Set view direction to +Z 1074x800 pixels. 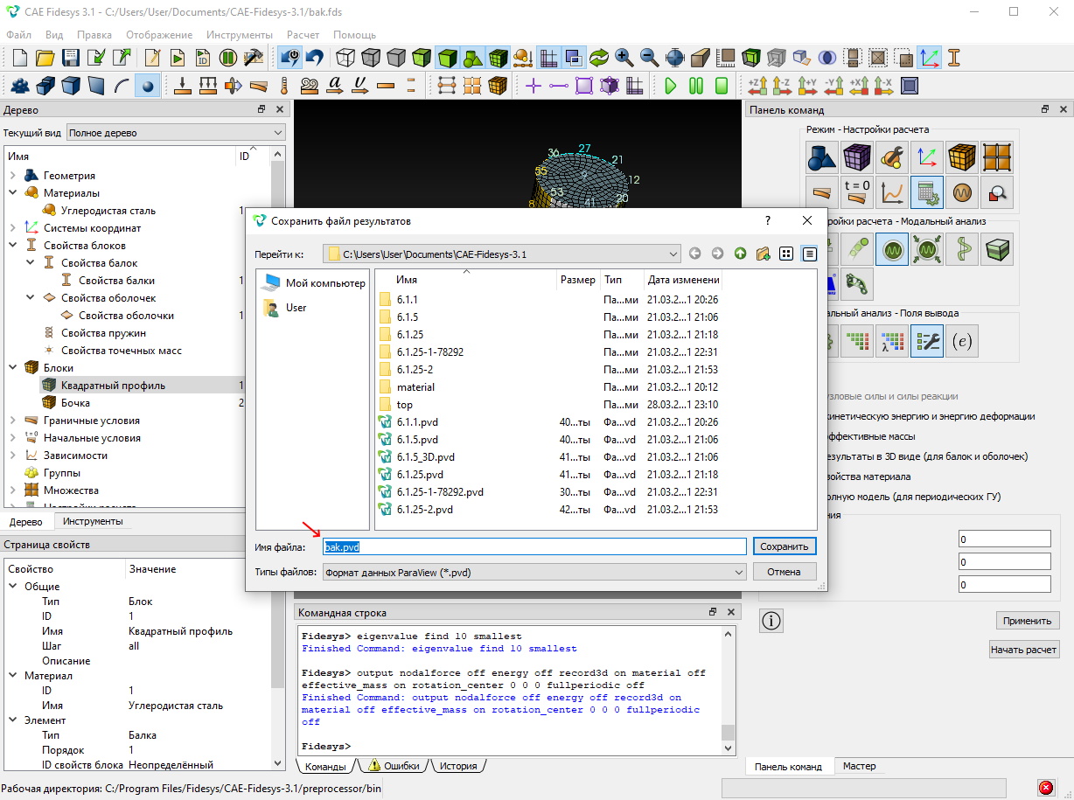click(x=757, y=86)
